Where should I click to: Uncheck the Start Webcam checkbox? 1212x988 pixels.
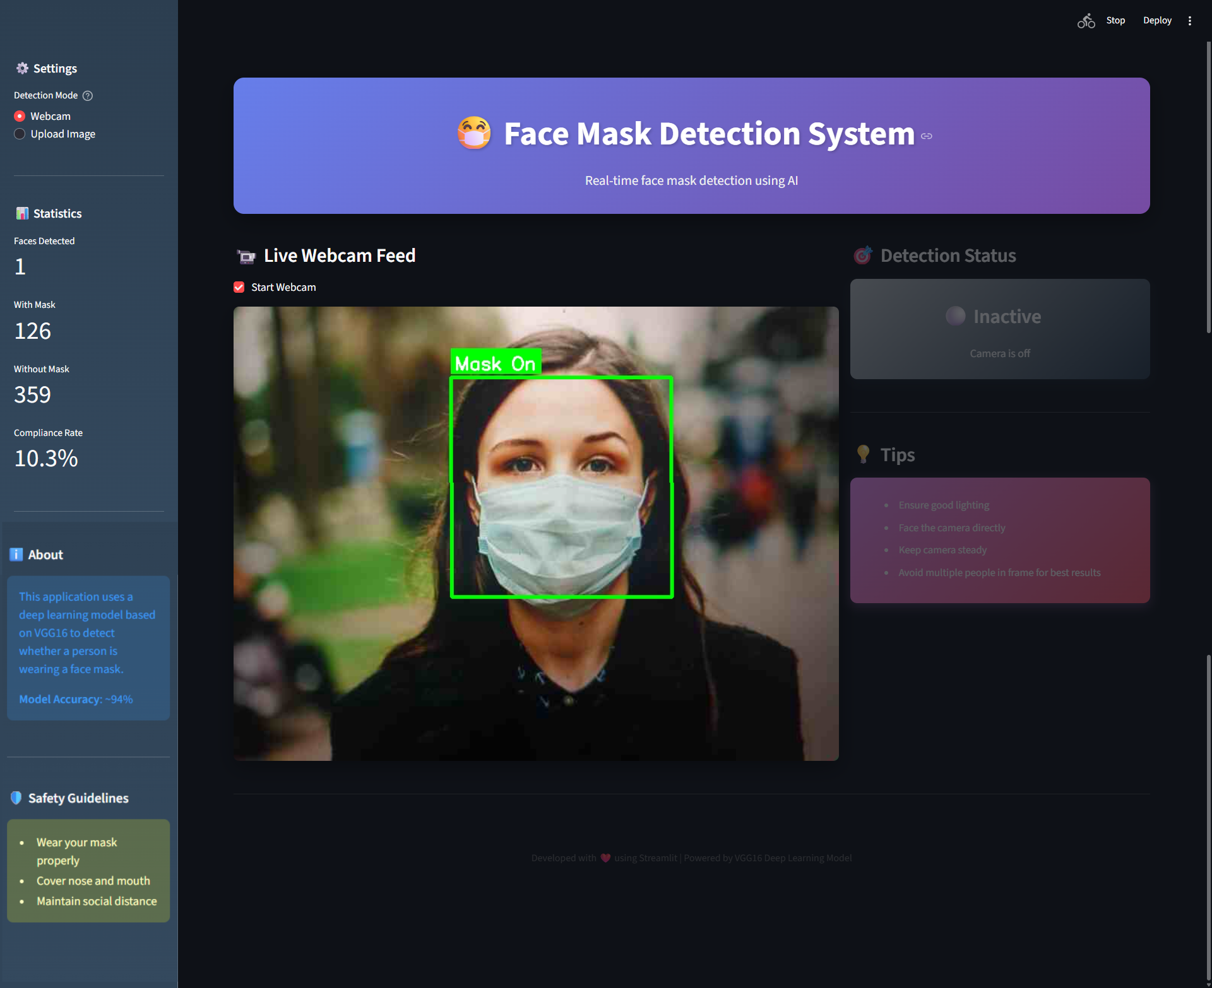pyautogui.click(x=239, y=287)
